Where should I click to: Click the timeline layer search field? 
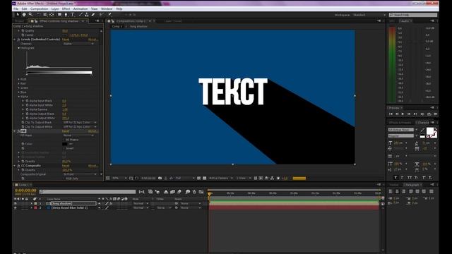pyautogui.click(x=88, y=191)
